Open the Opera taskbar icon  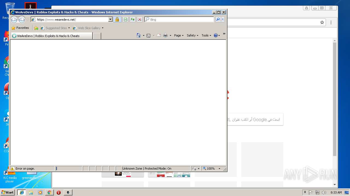(x=59, y=192)
